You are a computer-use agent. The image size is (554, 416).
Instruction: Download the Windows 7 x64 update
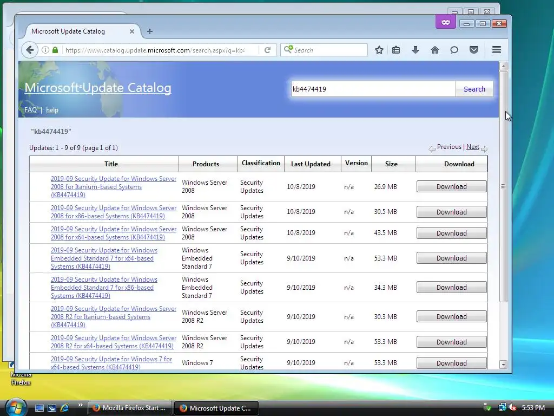[452, 363]
